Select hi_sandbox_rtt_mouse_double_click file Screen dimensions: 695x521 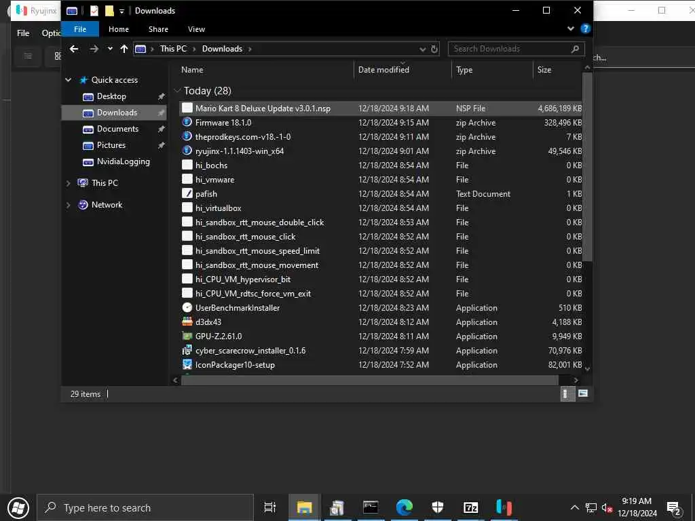tap(260, 223)
